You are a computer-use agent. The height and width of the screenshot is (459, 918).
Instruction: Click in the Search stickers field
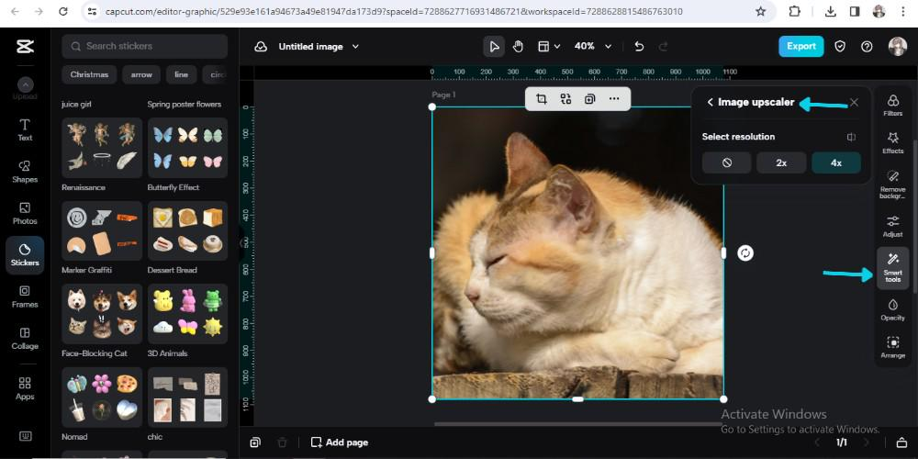[145, 46]
